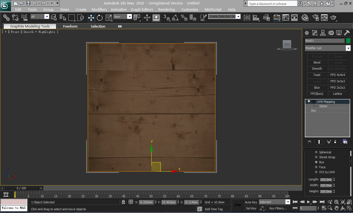Toggle Set Key mode
Screen dimensions: 353x213
[x=251, y=208]
